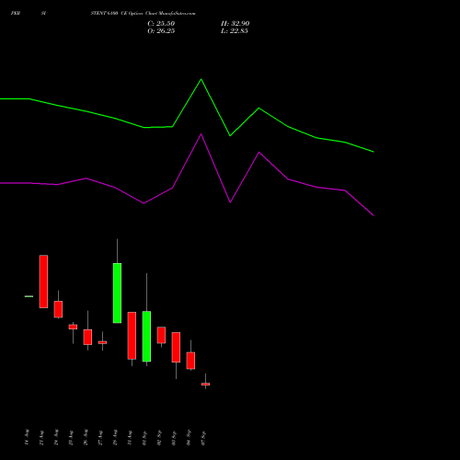Click the open price value O: 26.25
The width and height of the screenshot is (460, 460).
click(161, 31)
